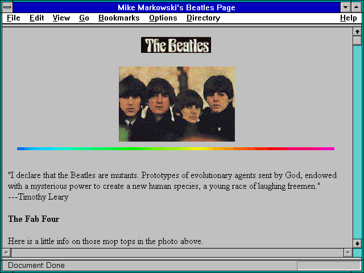Click the "The Fab Four" heading

coord(34,219)
